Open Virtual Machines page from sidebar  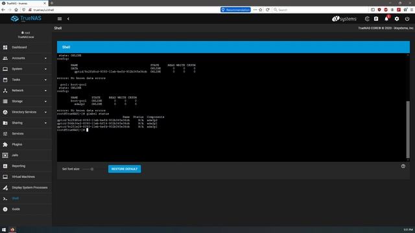pyautogui.click(x=26, y=177)
